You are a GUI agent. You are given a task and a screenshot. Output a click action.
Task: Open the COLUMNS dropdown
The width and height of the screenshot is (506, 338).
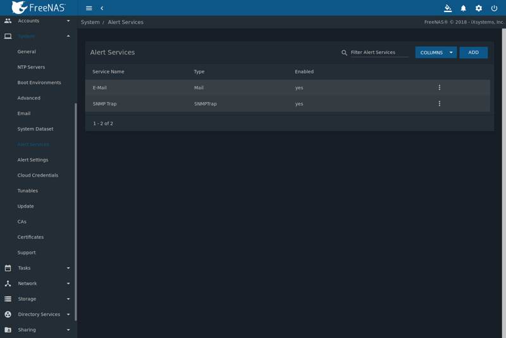tap(436, 53)
